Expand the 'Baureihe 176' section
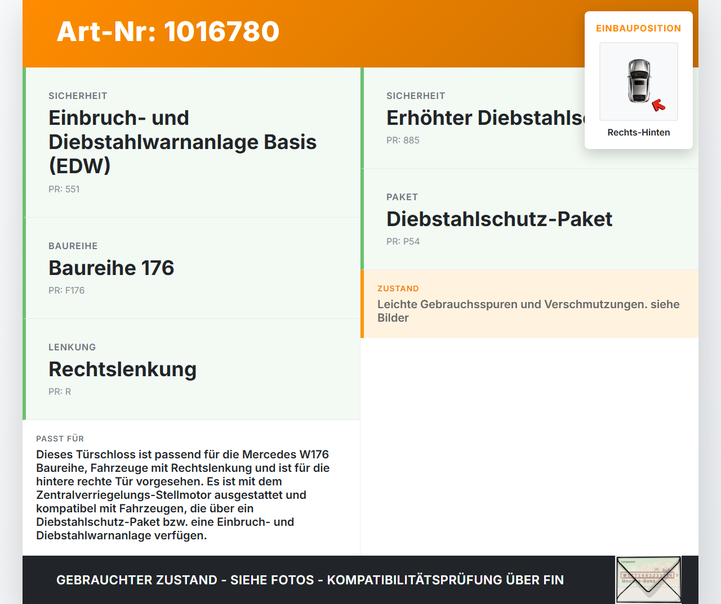The height and width of the screenshot is (604, 721). (192, 268)
